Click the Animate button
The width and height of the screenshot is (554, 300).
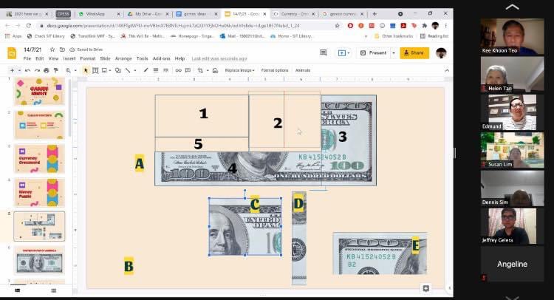click(303, 70)
